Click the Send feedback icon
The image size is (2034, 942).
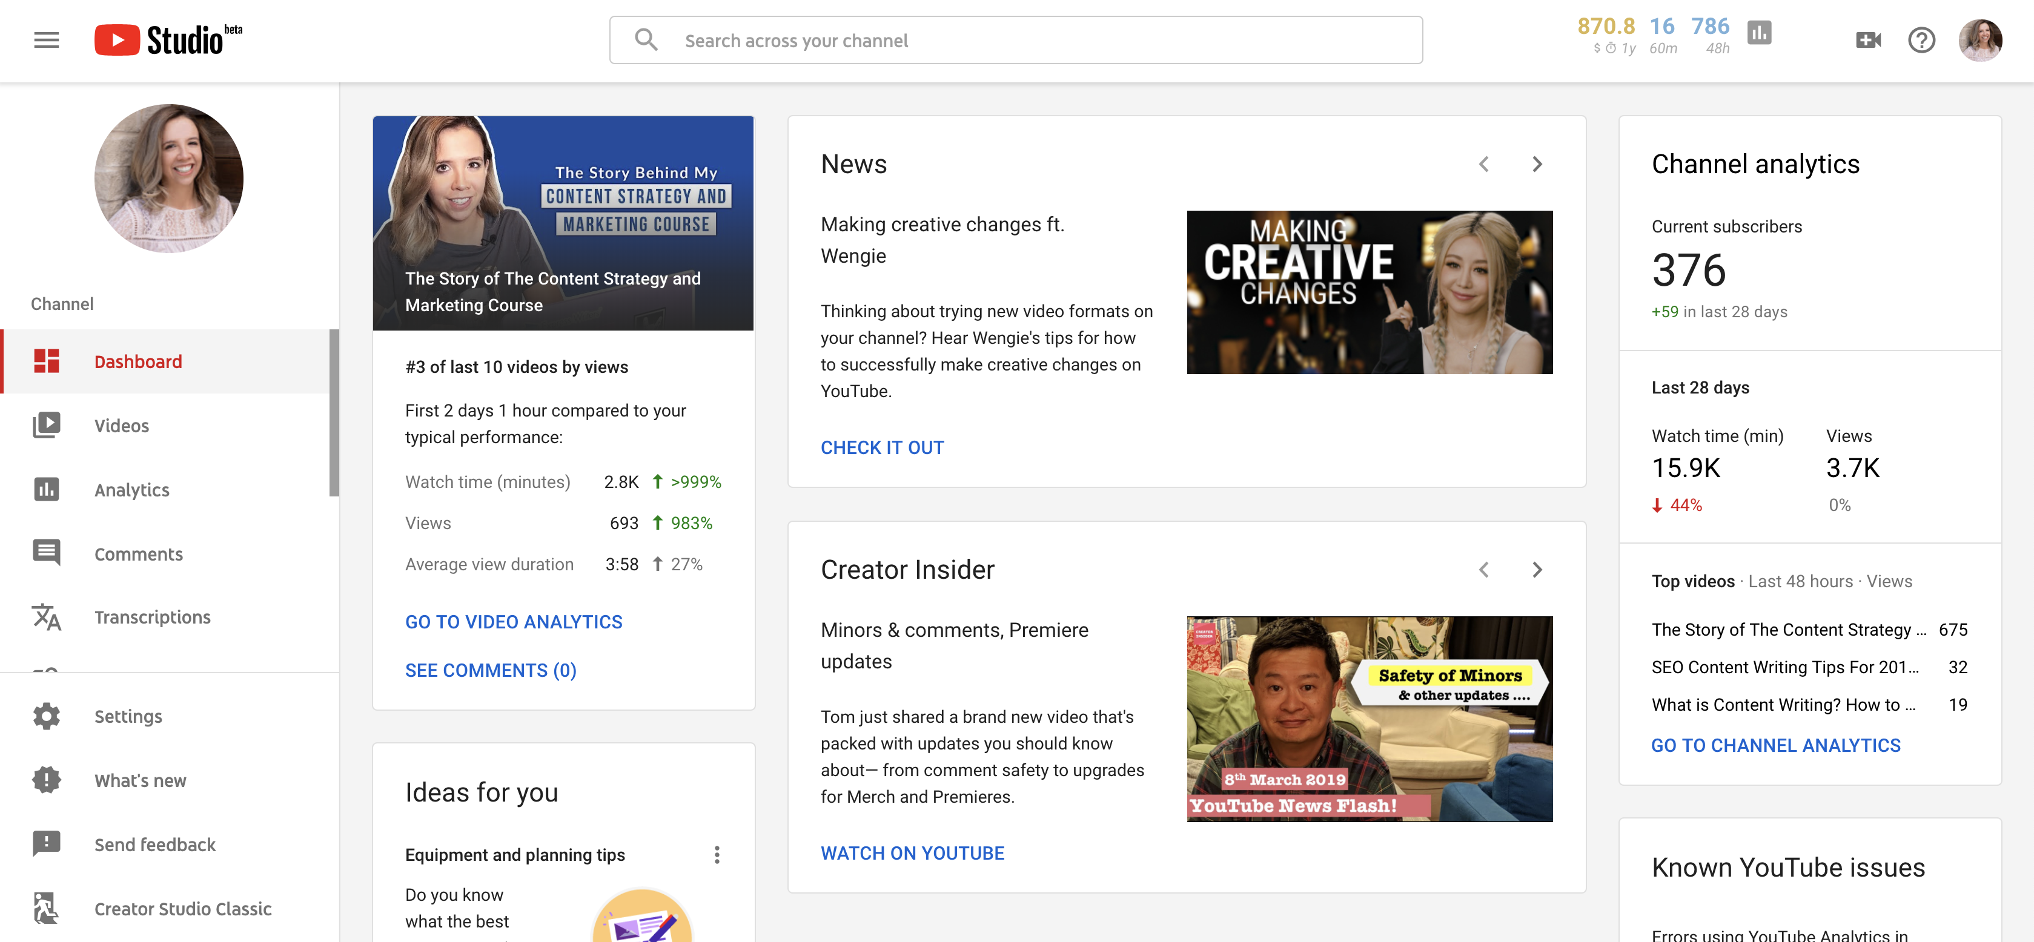point(47,844)
